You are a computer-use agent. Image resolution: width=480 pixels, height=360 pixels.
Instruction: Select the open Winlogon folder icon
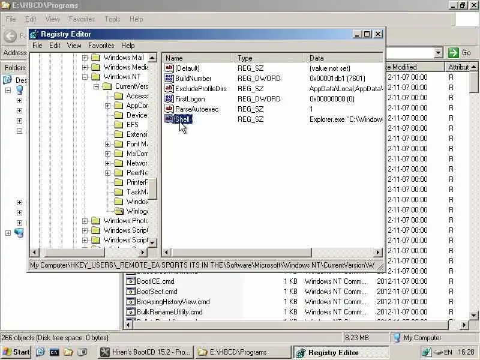[x=118, y=211]
